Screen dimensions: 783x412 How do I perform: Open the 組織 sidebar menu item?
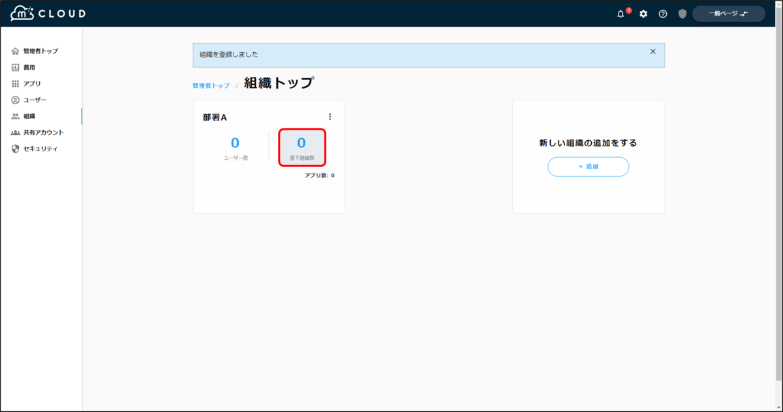click(x=30, y=115)
